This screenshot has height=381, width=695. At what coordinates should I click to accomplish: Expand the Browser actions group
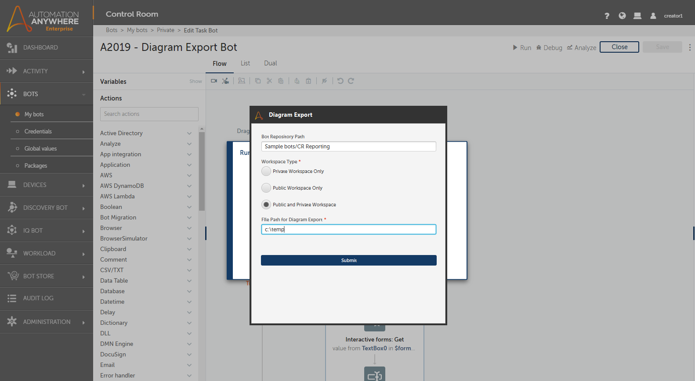pos(189,228)
